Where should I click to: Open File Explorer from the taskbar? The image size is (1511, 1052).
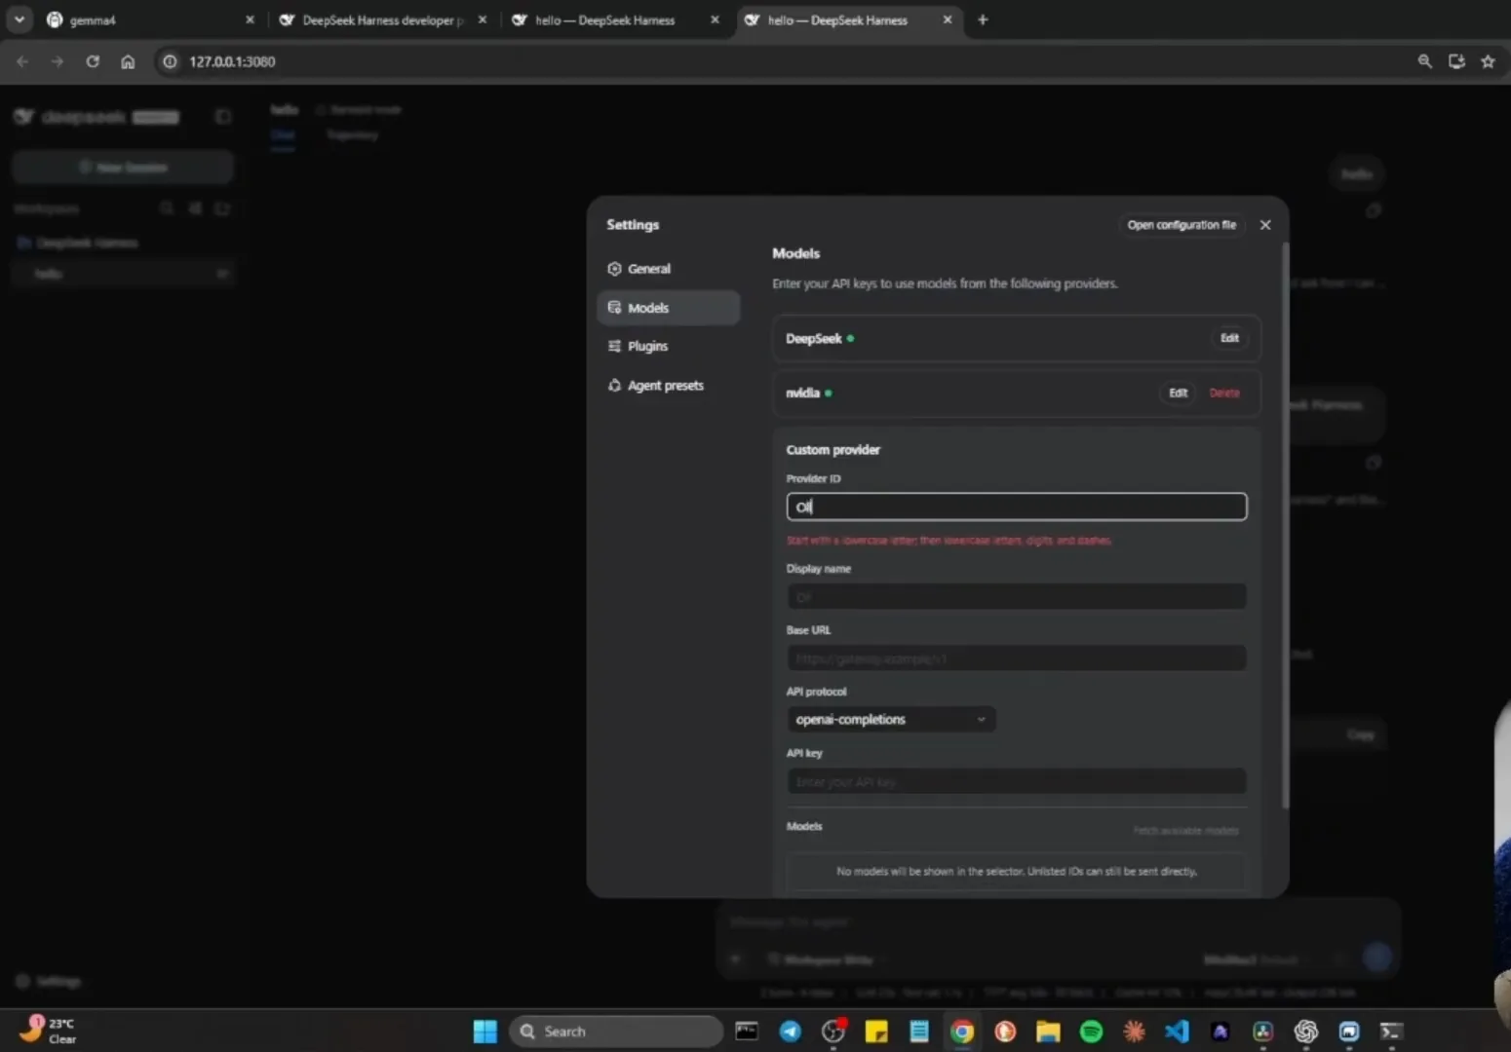(x=1048, y=1032)
